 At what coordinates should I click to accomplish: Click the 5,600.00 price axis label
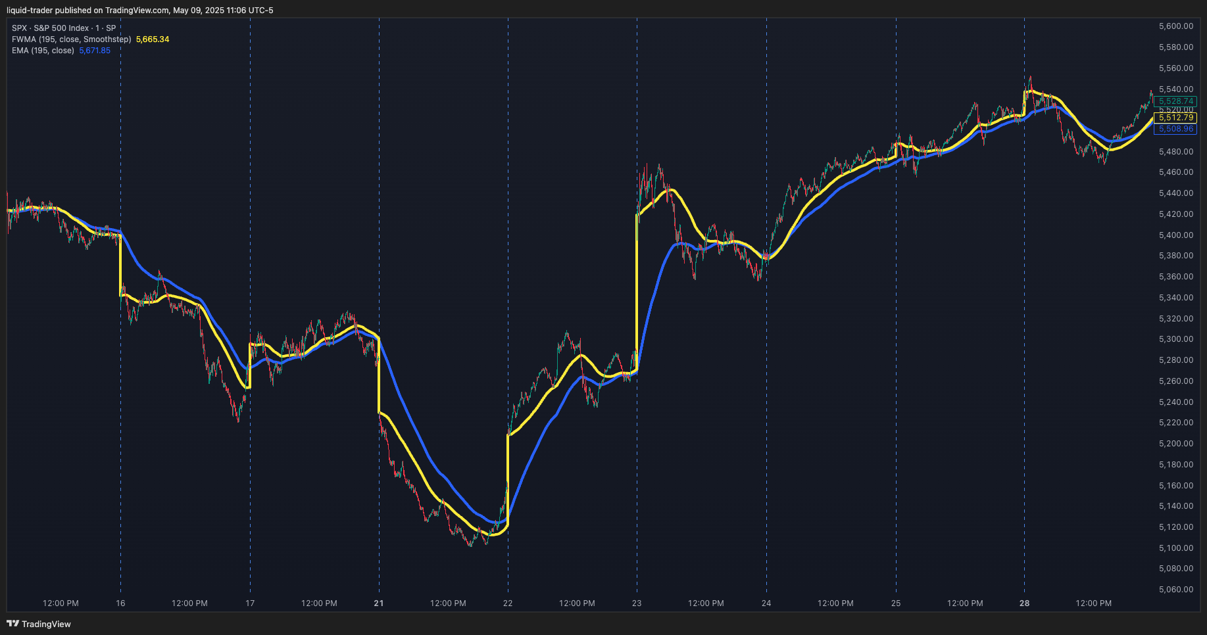(1176, 26)
